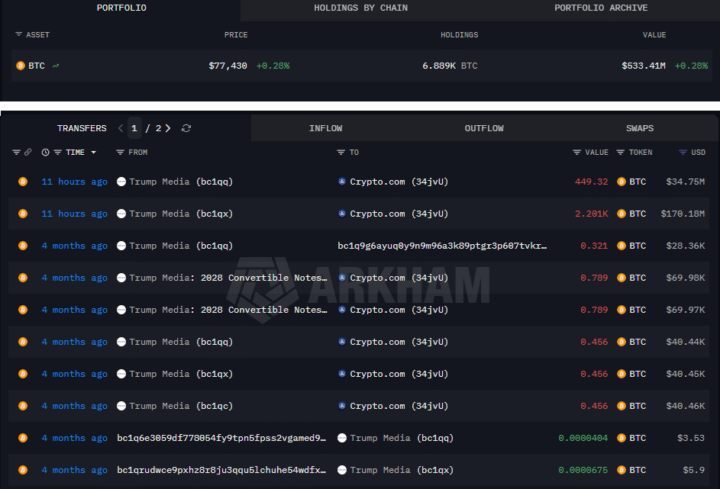Open '11 hours ago' link for 449.32 transfer
720x489 pixels.
(x=74, y=182)
